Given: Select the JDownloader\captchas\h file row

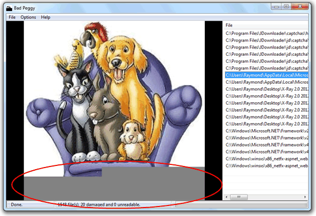Looking at the screenshot, I should click(266, 33).
